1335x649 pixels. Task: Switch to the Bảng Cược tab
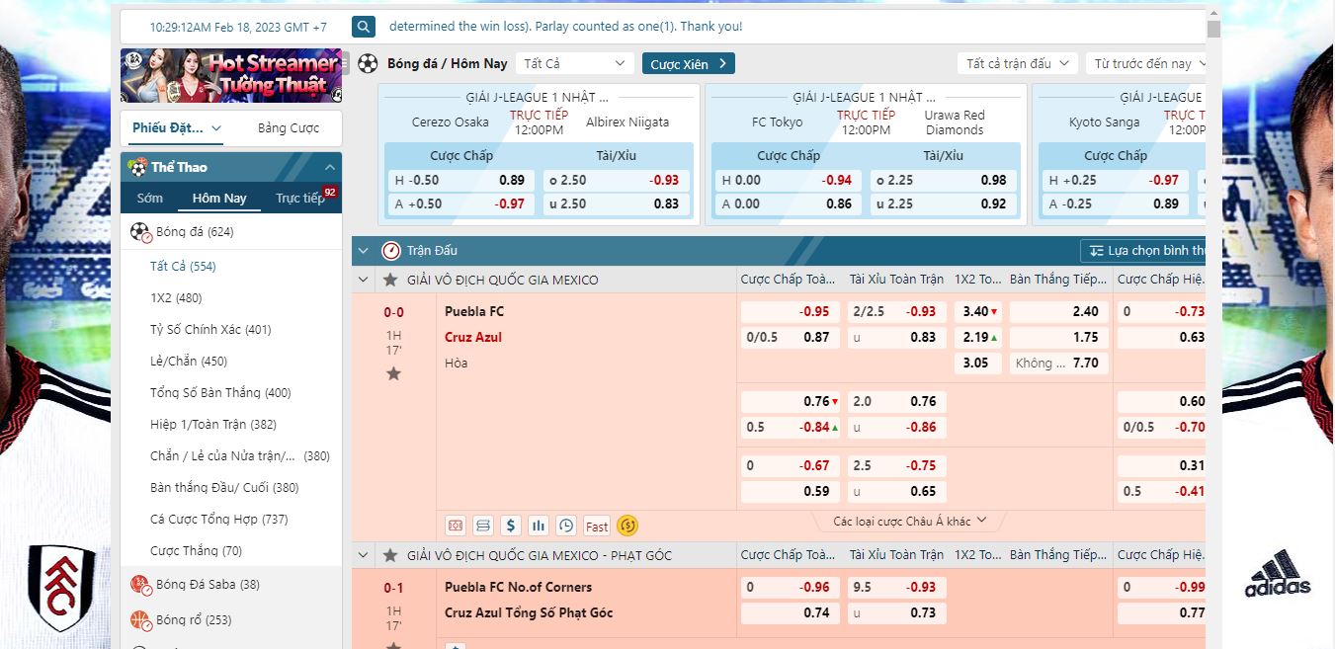tap(289, 128)
